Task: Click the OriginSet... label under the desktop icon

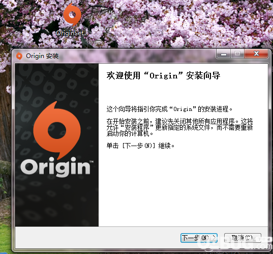Action: 72,33
